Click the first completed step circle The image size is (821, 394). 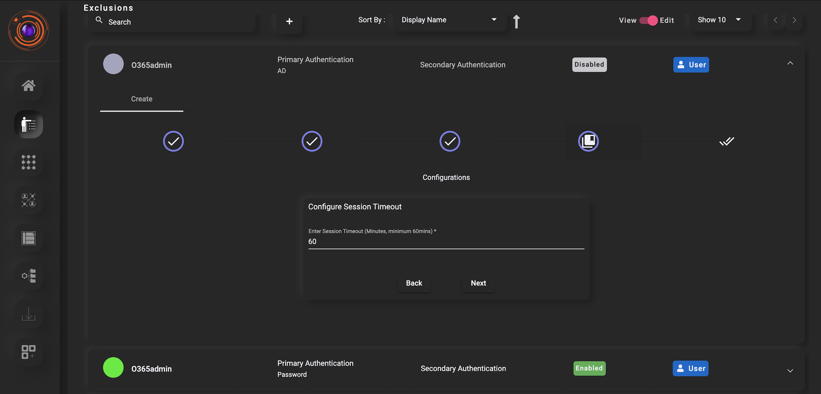(173, 141)
